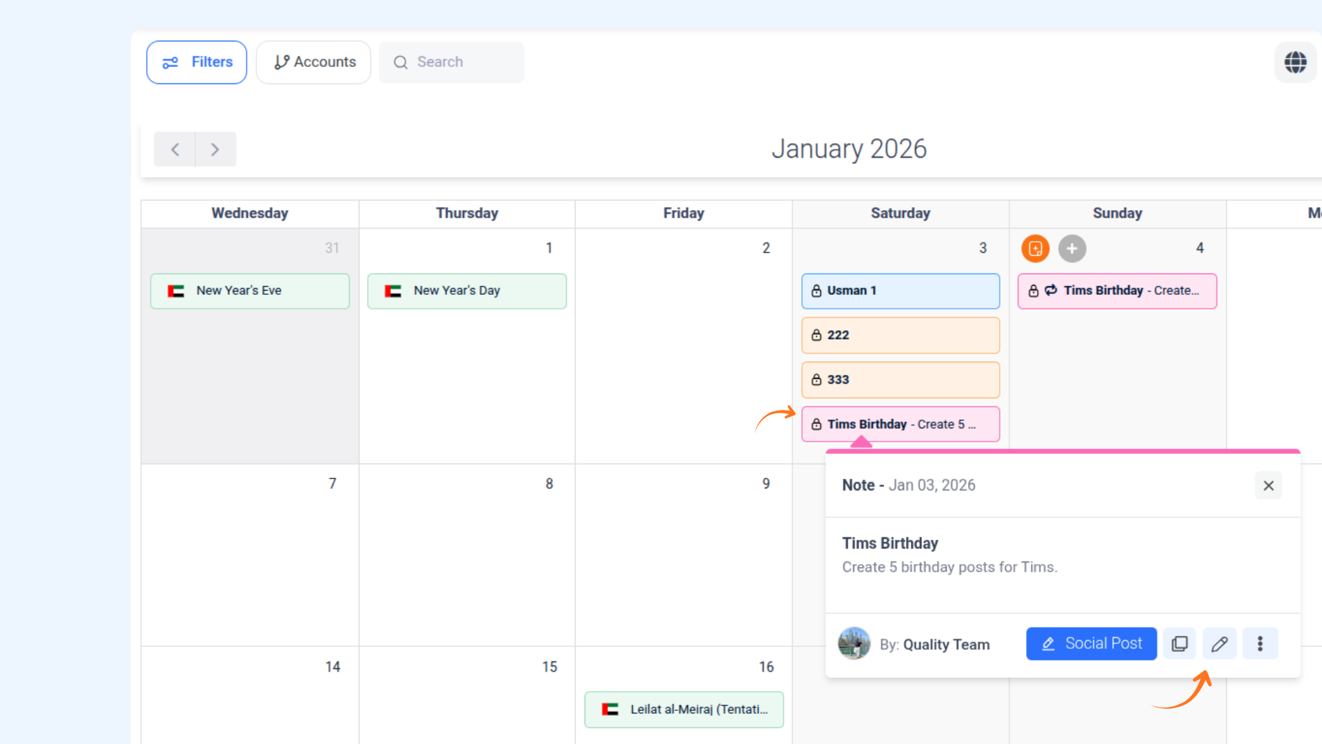The height and width of the screenshot is (744, 1322).
Task: Click the duplicate note icon in popup
Action: [1179, 643]
